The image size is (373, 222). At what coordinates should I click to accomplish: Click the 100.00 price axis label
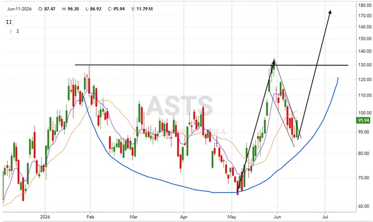pyautogui.click(x=365, y=113)
